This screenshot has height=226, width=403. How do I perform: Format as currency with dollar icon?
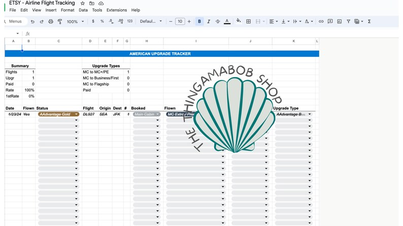93,21
